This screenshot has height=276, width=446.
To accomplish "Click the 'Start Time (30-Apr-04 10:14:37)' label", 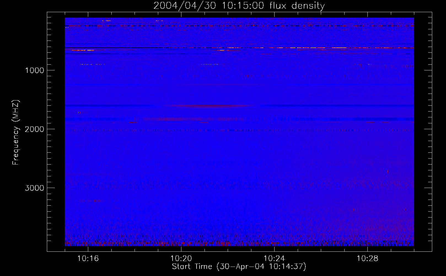I will [239, 267].
